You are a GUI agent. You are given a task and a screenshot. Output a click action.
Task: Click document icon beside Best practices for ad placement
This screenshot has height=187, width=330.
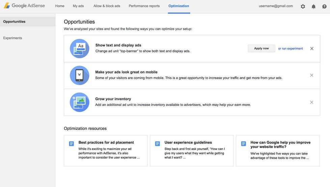click(x=72, y=144)
